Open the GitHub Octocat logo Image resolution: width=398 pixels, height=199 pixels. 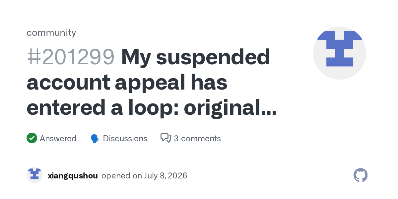[361, 175]
